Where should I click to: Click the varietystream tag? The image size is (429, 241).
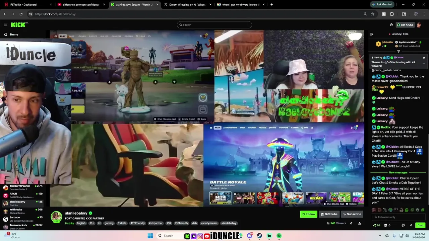point(209,223)
